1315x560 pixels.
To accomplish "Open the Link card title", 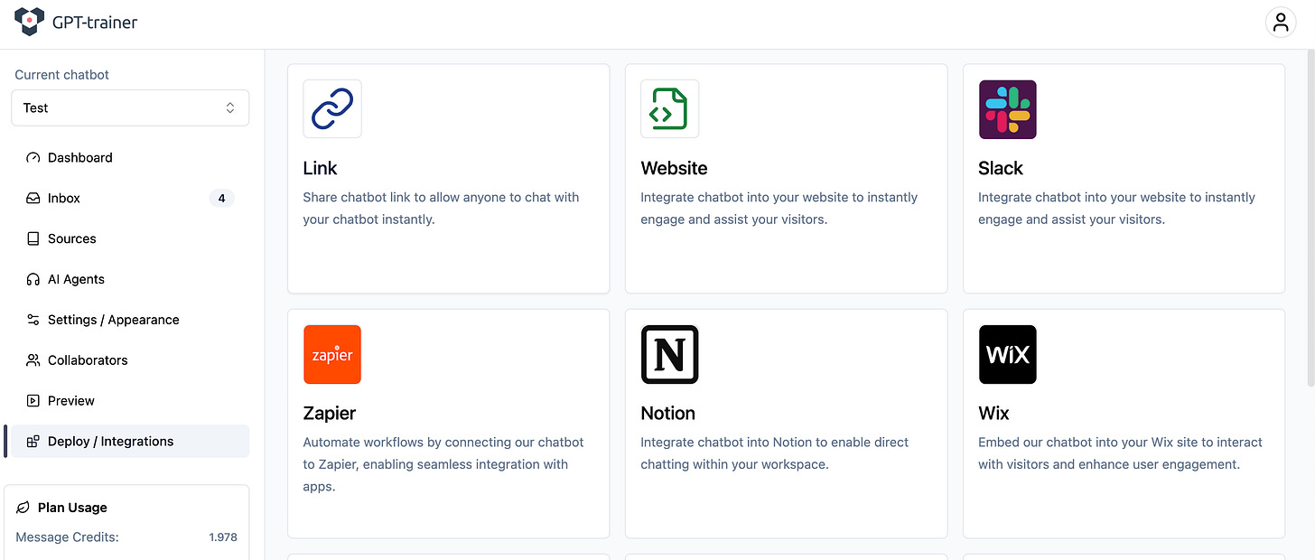I will (x=320, y=168).
